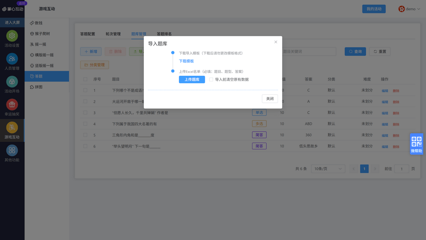Tick the checkbox for row 4
Screen dimensions: 426x240
[x=85, y=124]
